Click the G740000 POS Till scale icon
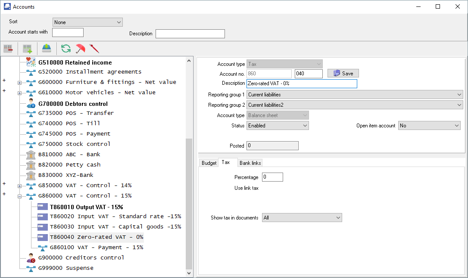The image size is (468, 278). click(x=31, y=124)
